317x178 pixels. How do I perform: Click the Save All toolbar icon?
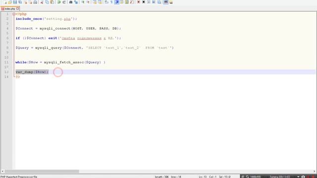[x=20, y=2]
